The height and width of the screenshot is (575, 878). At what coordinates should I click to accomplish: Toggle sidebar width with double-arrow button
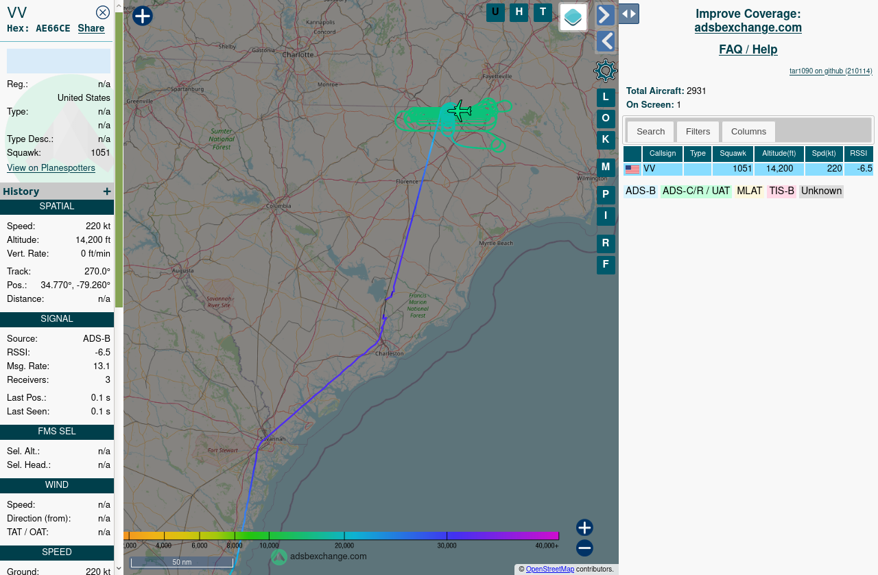pos(629,14)
